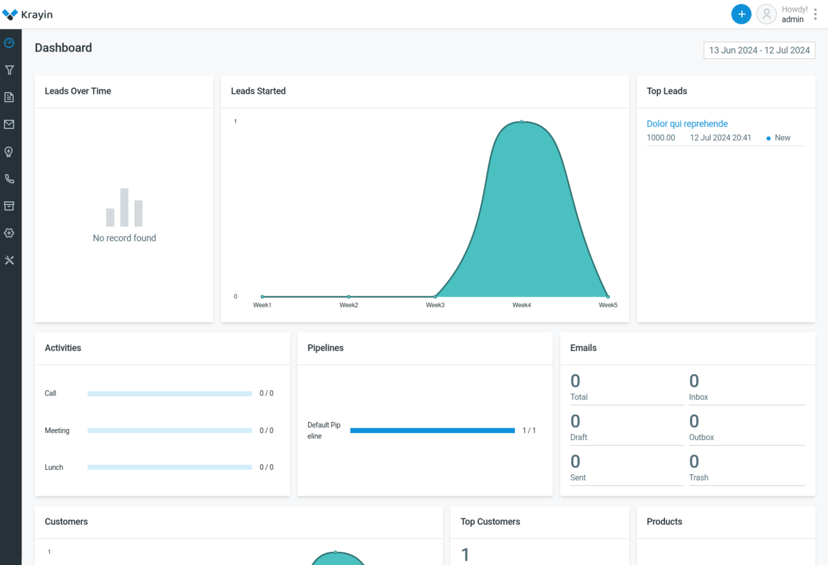This screenshot has height=565, width=828.
Task: Click the admin user avatar icon
Action: 767,14
